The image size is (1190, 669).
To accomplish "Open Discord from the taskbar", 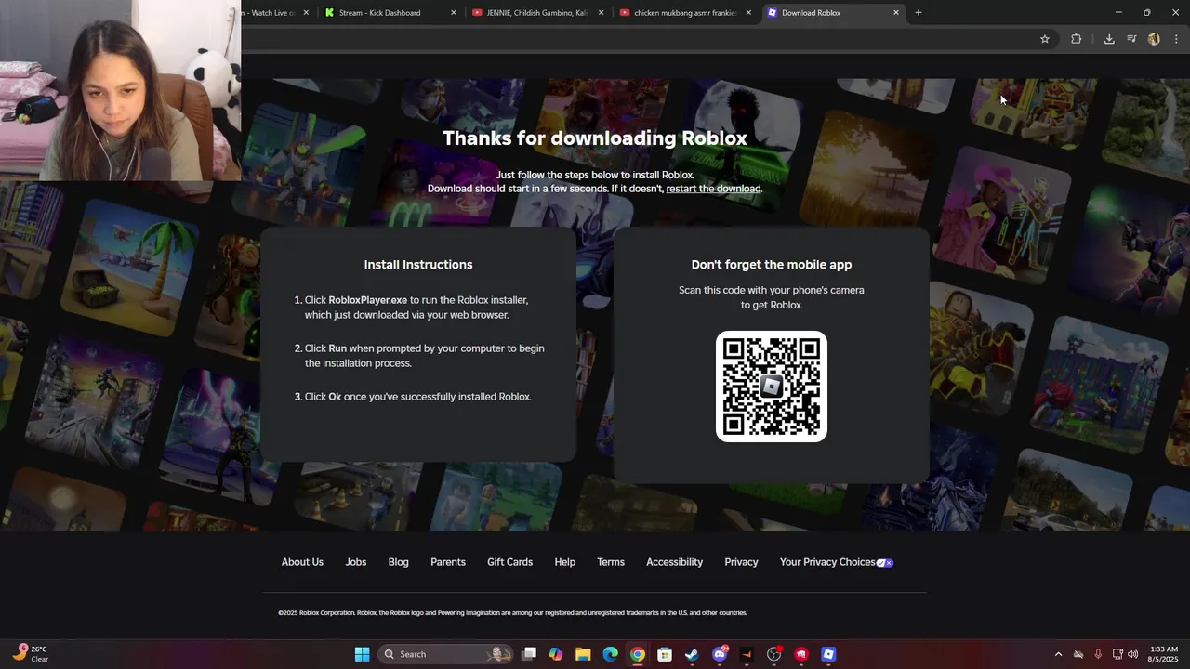I will tap(720, 654).
